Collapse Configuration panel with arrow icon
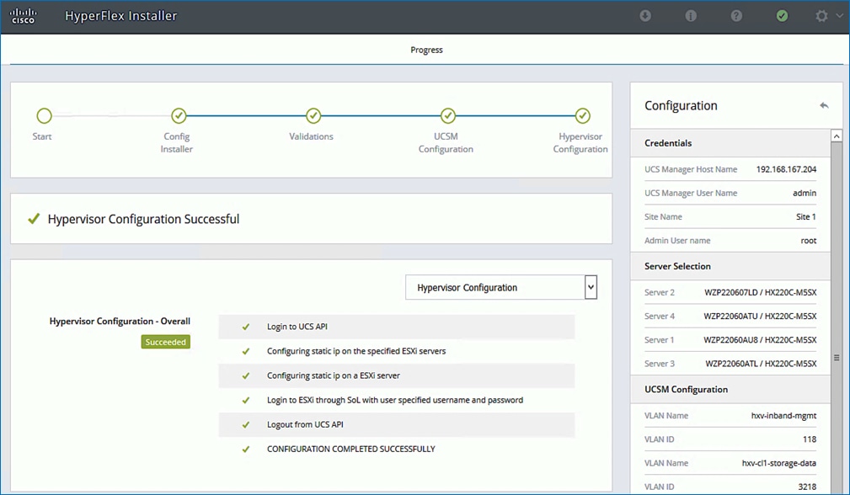 tap(824, 105)
